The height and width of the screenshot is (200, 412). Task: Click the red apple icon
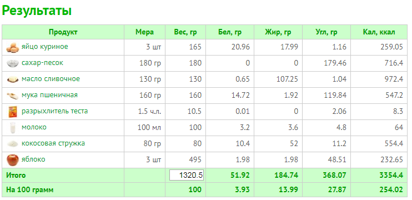[x=13, y=160]
